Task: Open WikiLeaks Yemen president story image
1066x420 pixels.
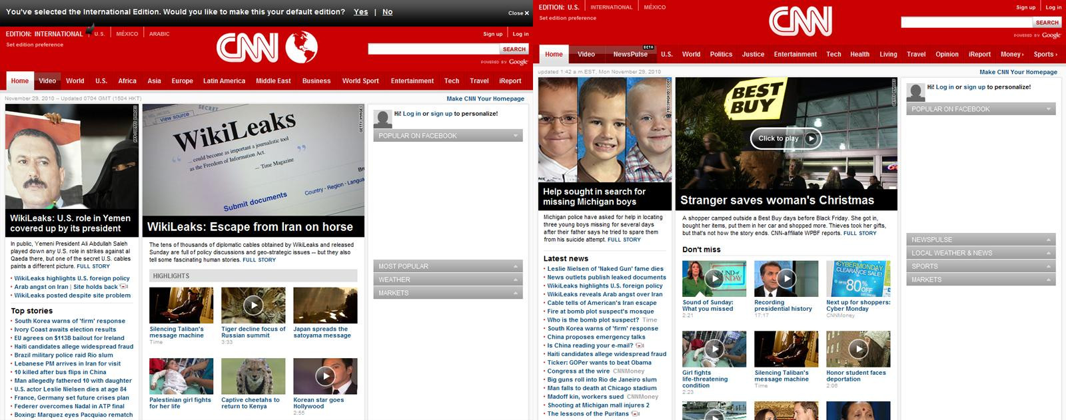Action: [72, 156]
